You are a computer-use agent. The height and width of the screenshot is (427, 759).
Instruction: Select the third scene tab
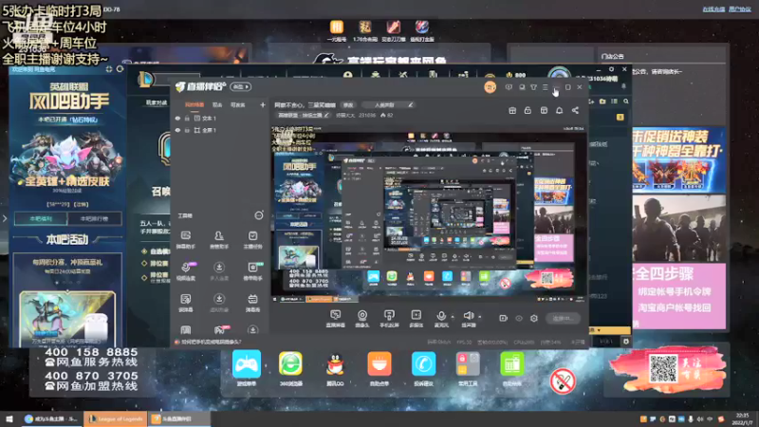click(x=238, y=104)
